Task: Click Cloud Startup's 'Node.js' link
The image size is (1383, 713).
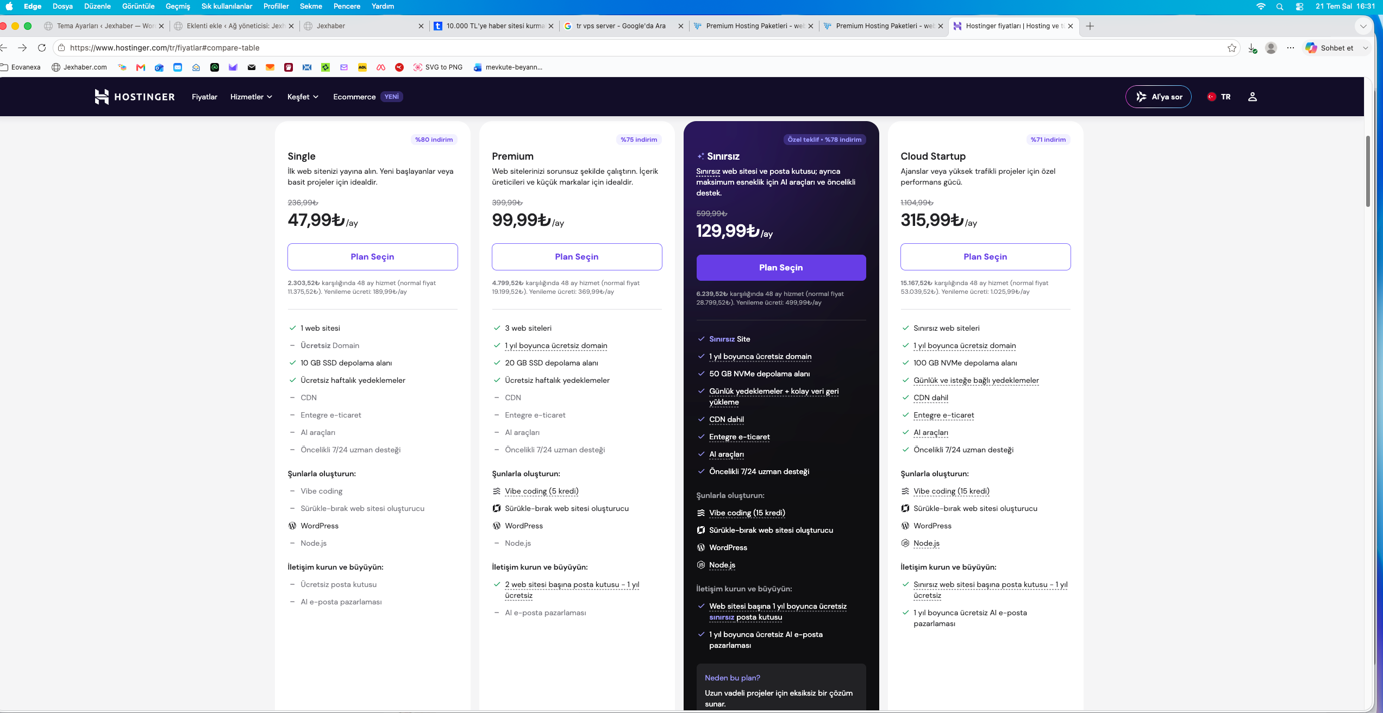Action: [927, 543]
